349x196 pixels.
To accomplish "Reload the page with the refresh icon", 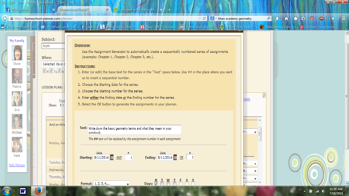I will 204,19.
